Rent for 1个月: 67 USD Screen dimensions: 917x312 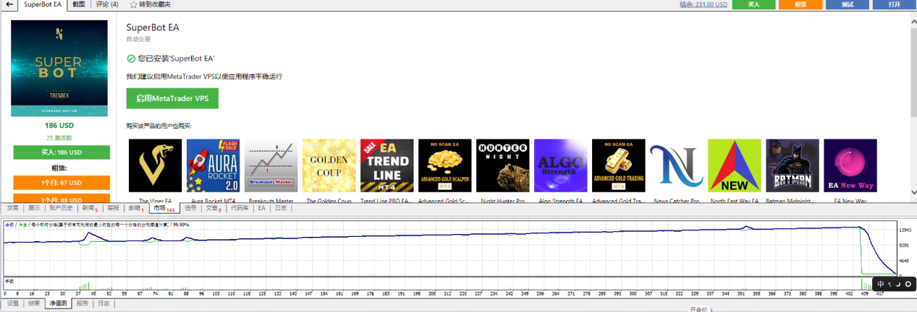(x=62, y=183)
